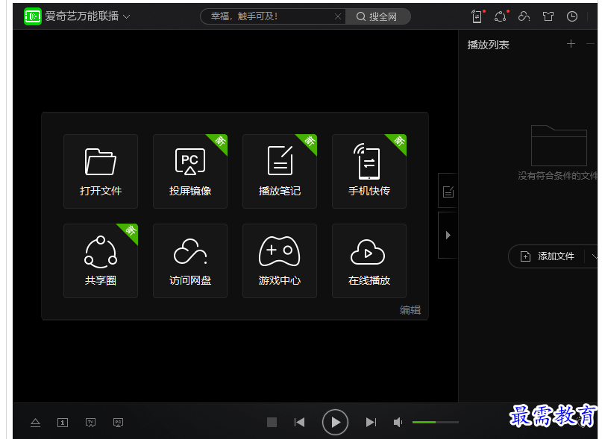602x439 pixels.
Task: Open the notes side tab icon
Action: click(x=448, y=191)
